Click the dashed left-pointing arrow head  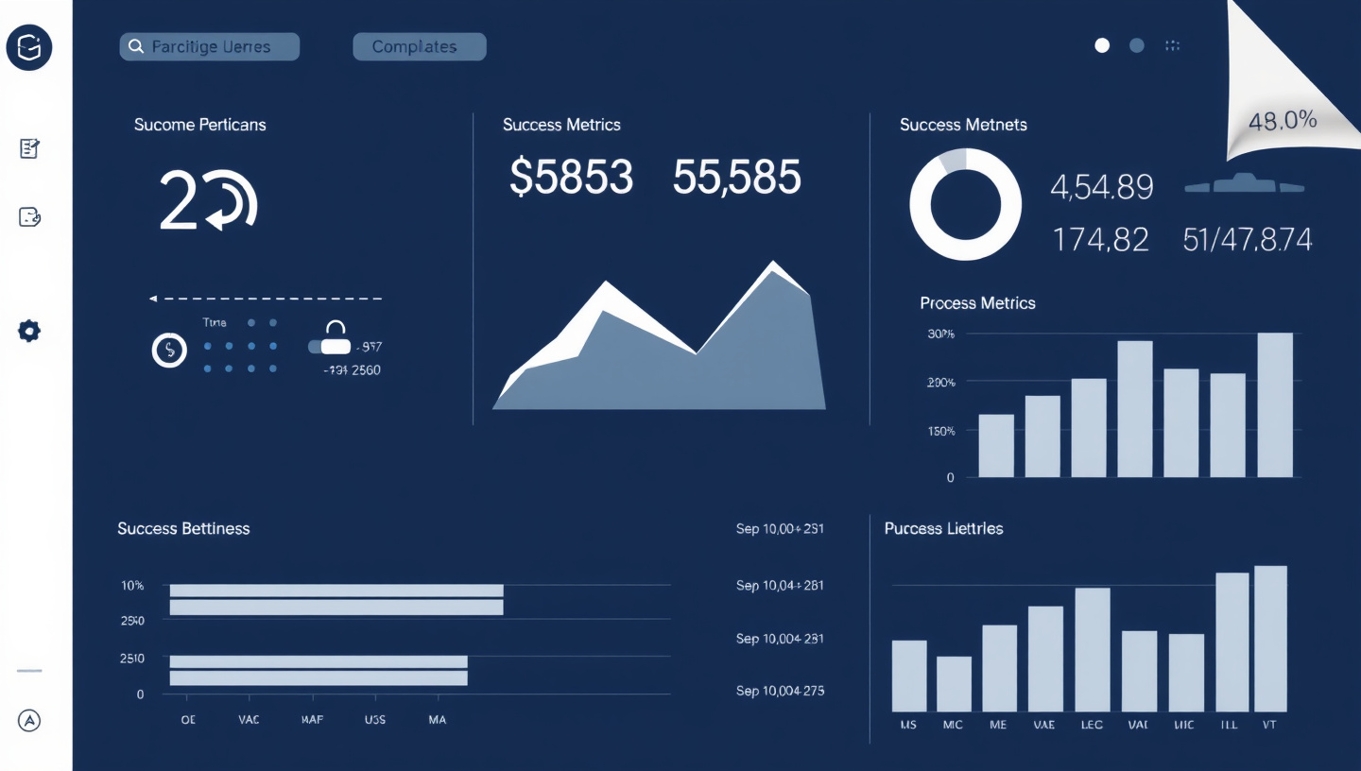pos(153,299)
